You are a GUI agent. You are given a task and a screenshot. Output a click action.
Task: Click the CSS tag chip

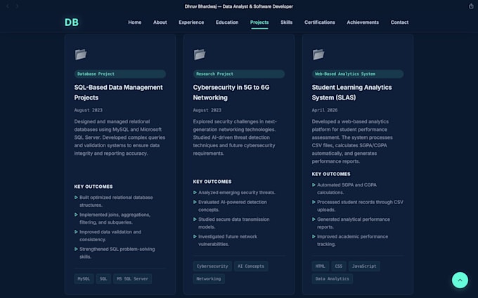coord(339,266)
